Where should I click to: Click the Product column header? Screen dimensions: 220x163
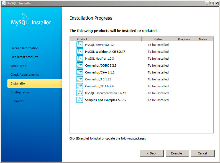[108, 39]
